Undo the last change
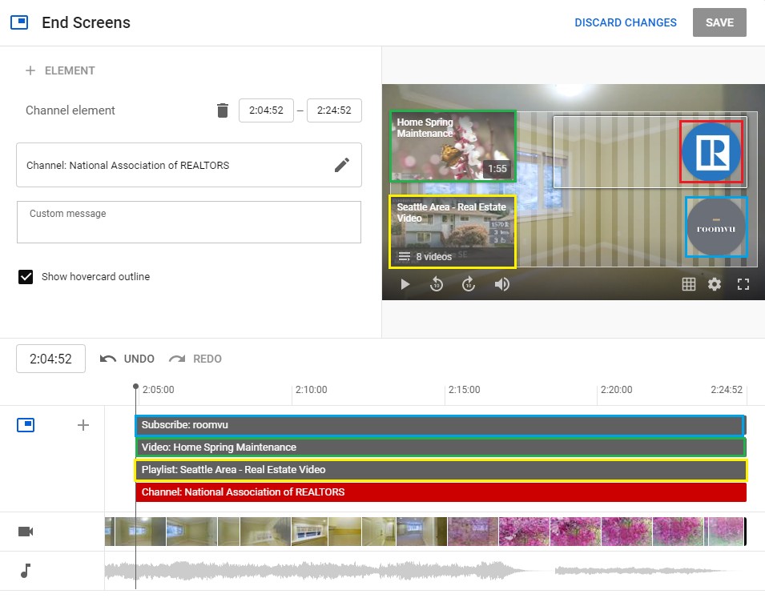Screen dimensions: 765x602 pos(127,359)
